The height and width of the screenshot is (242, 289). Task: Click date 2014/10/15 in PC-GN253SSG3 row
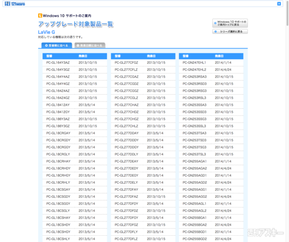pyautogui.click(x=224, y=119)
